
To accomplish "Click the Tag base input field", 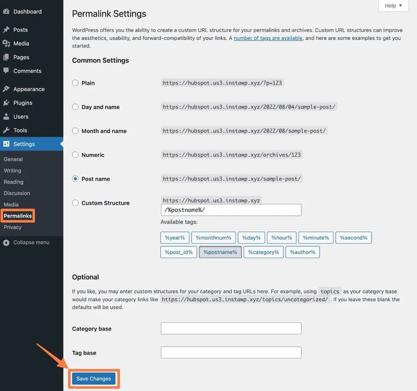I will [231, 352].
